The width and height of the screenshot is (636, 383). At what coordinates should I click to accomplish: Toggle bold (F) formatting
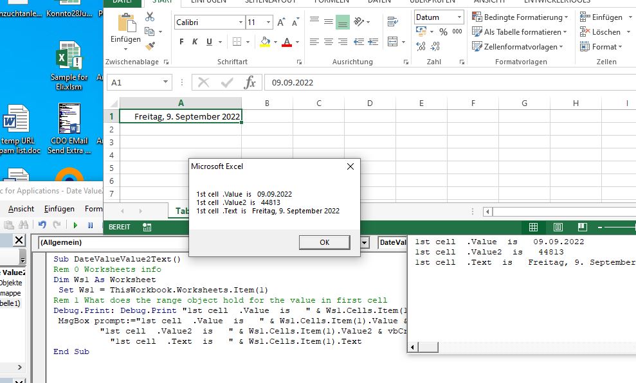(181, 41)
